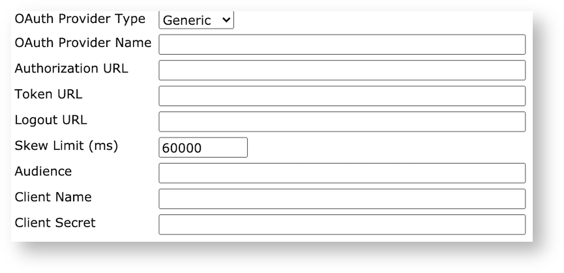Focus the Skew Limit (ms) input field

(203, 148)
